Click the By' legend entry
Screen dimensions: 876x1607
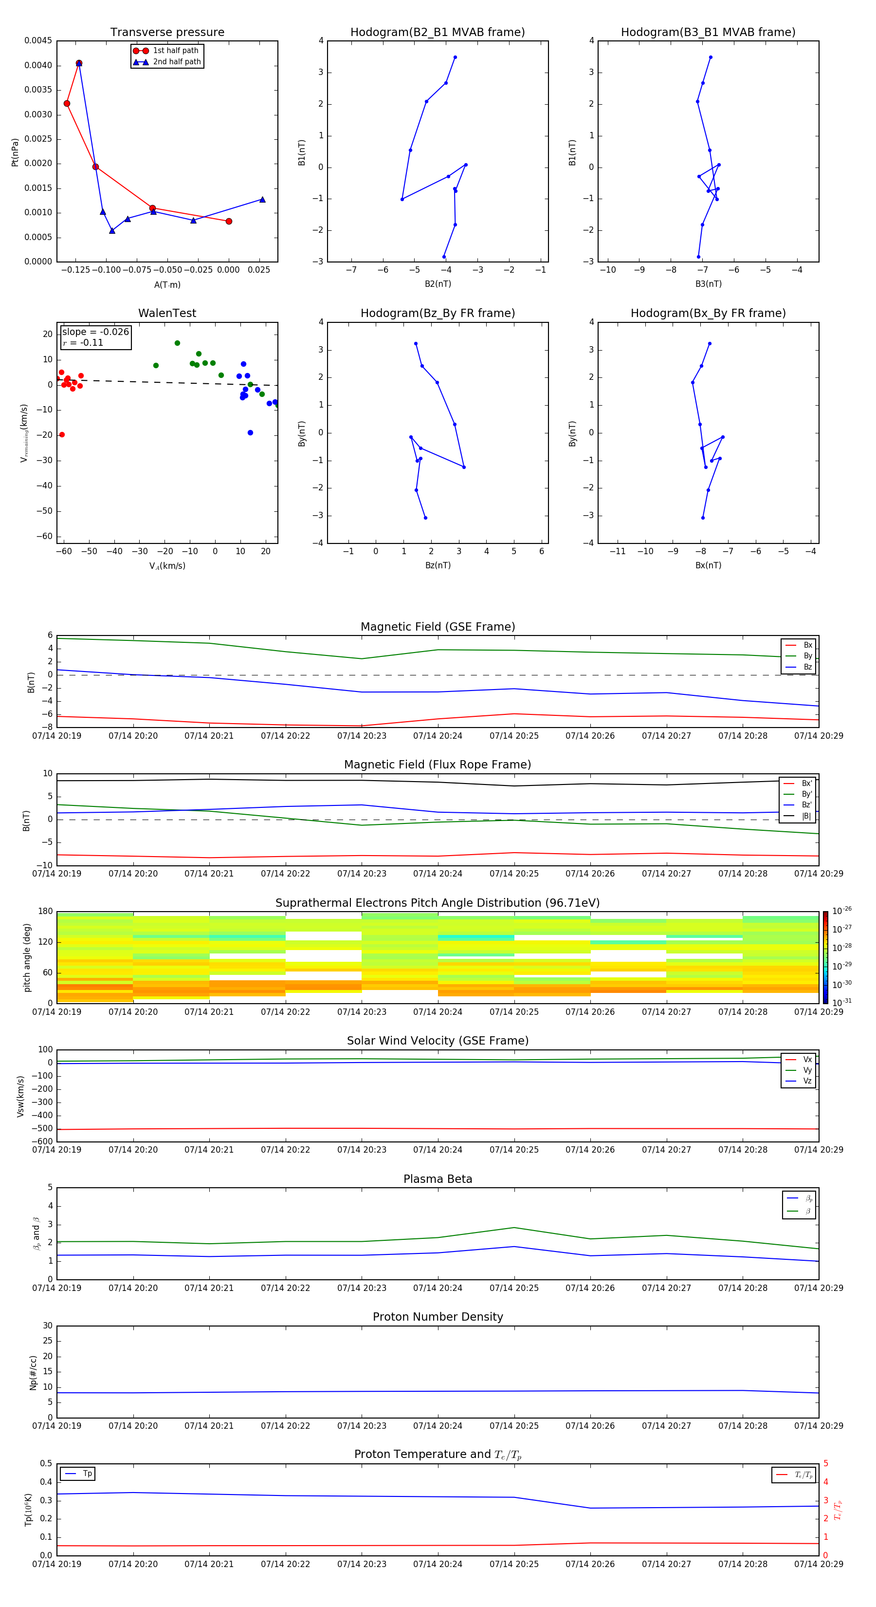(x=798, y=794)
